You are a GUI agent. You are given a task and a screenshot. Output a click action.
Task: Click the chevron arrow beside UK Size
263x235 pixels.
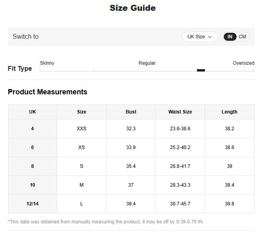point(210,37)
